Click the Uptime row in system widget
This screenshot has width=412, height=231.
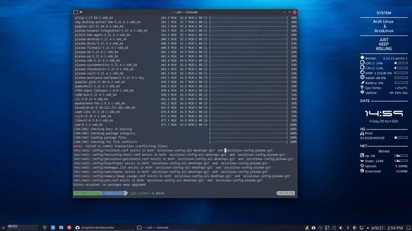pyautogui.click(x=384, y=92)
